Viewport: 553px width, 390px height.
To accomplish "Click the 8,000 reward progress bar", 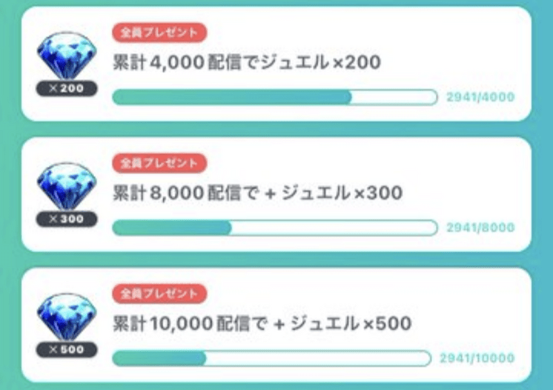I will pos(274,228).
